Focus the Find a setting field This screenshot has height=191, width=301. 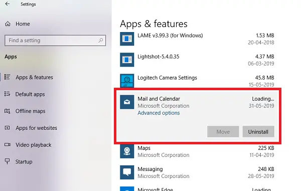[x=55, y=41]
